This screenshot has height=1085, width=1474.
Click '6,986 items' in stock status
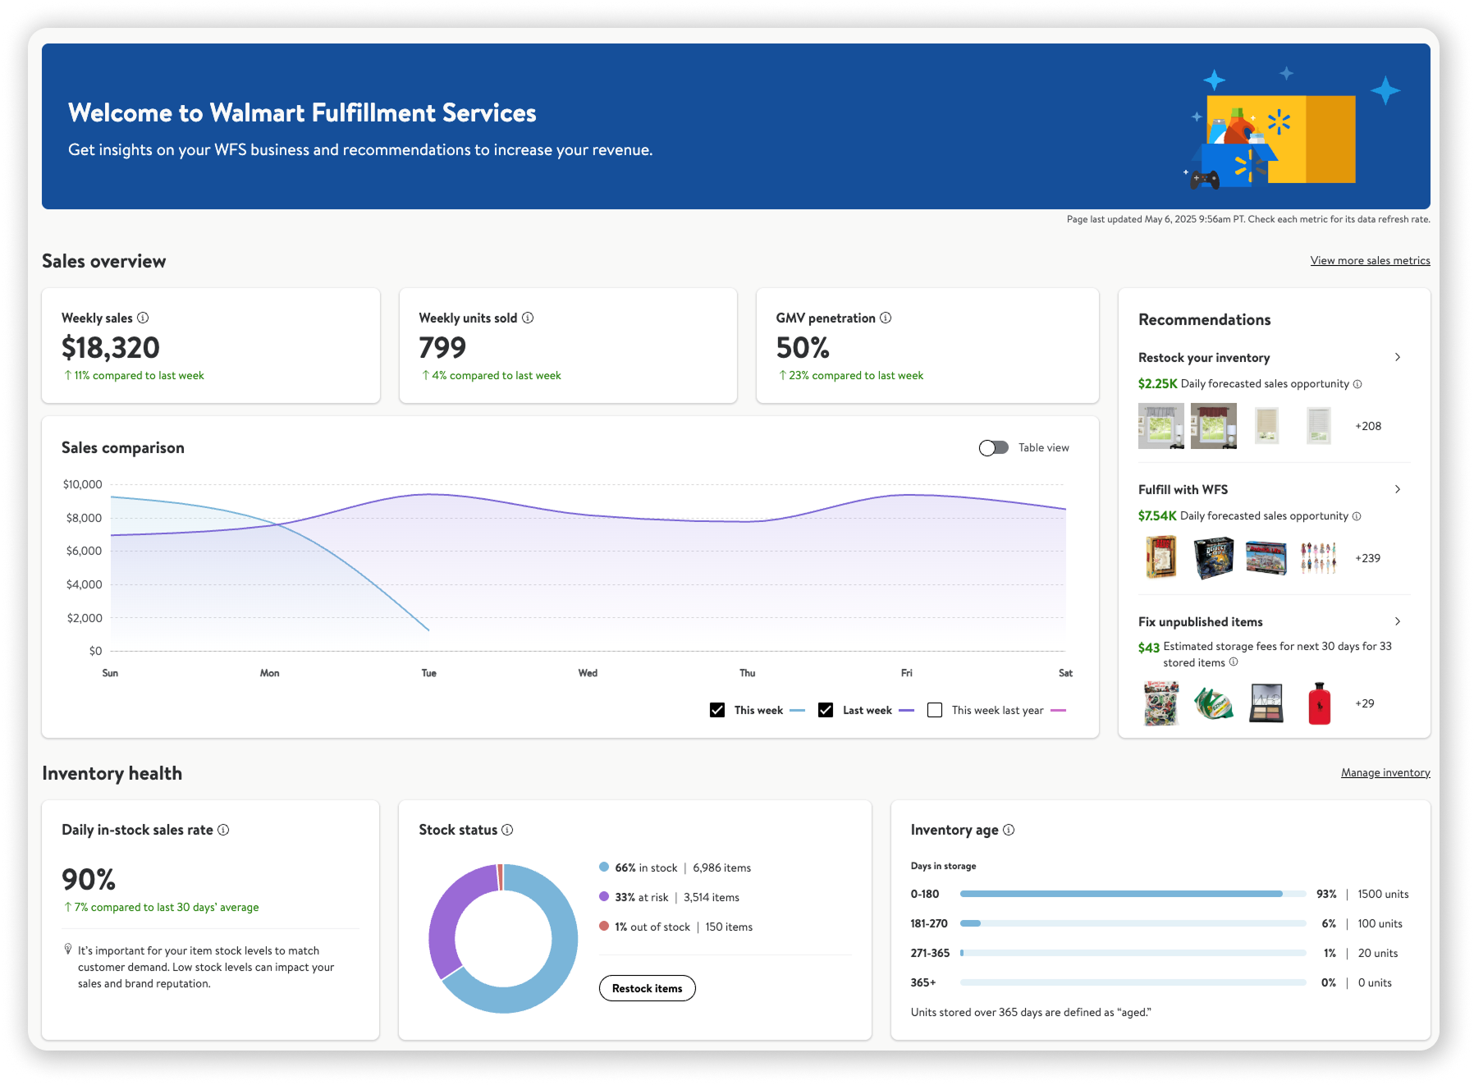721,868
